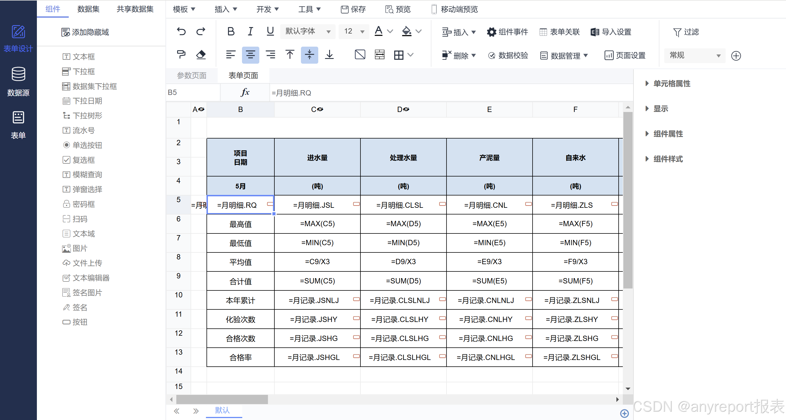The image size is (786, 420).
Task: Select the eraser clear-format tool
Action: point(201,55)
